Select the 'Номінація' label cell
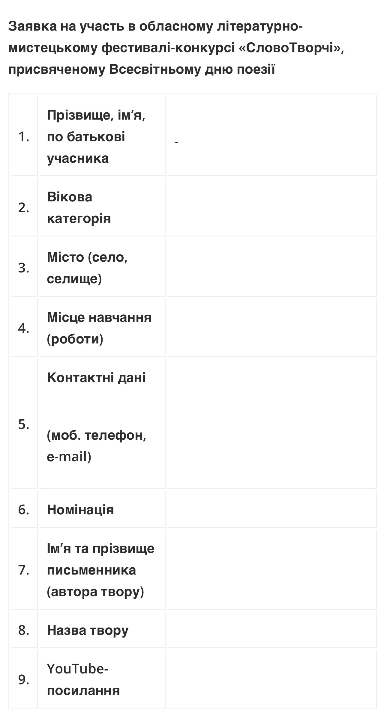 tap(80, 510)
